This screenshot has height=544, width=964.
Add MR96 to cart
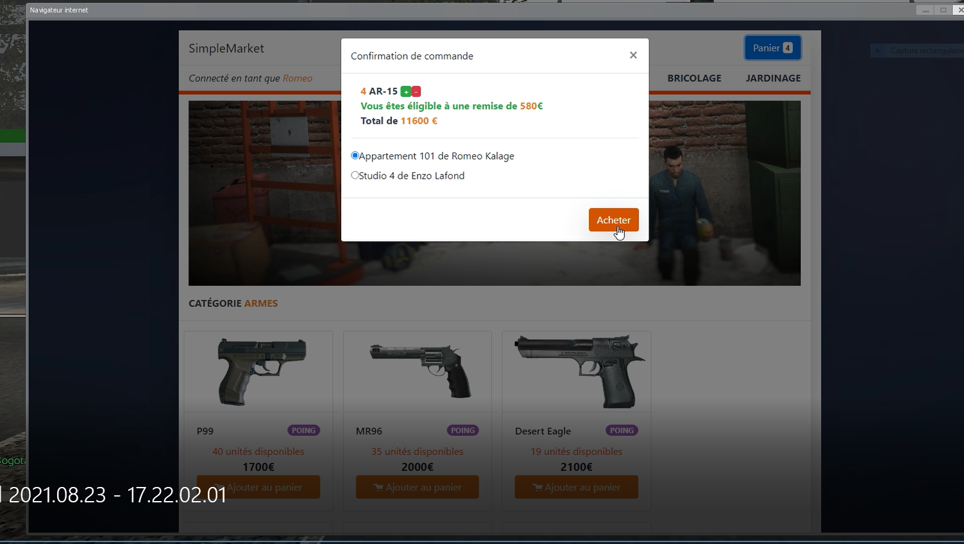pyautogui.click(x=418, y=487)
